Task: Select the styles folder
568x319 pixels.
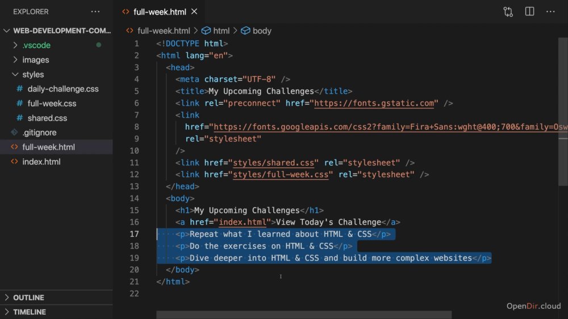Action: (33, 74)
